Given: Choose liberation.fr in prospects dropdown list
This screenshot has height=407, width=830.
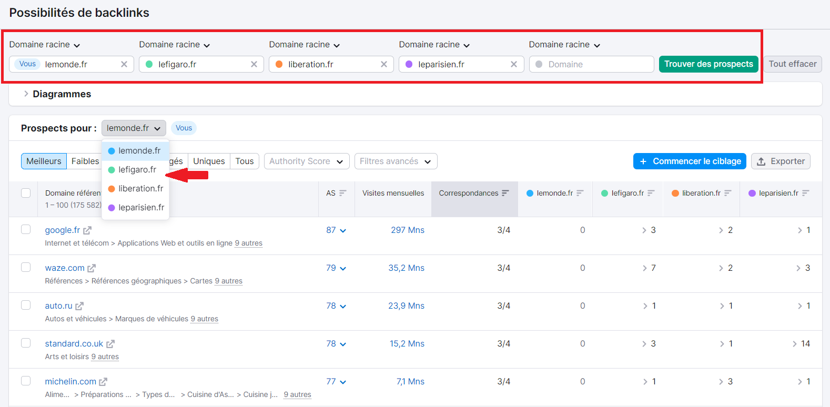Looking at the screenshot, I should click(135, 189).
